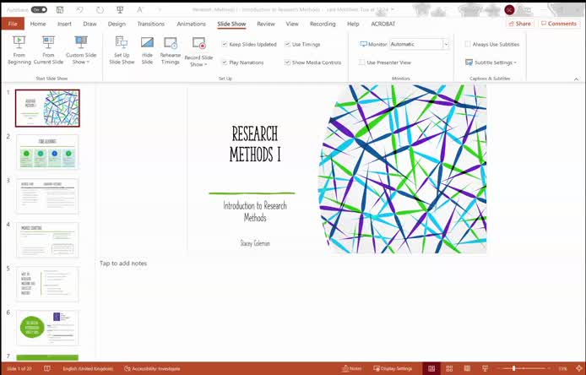Expand Subtitle Settings dropdown
Viewport: 586px width, 375px height.
[x=491, y=62]
